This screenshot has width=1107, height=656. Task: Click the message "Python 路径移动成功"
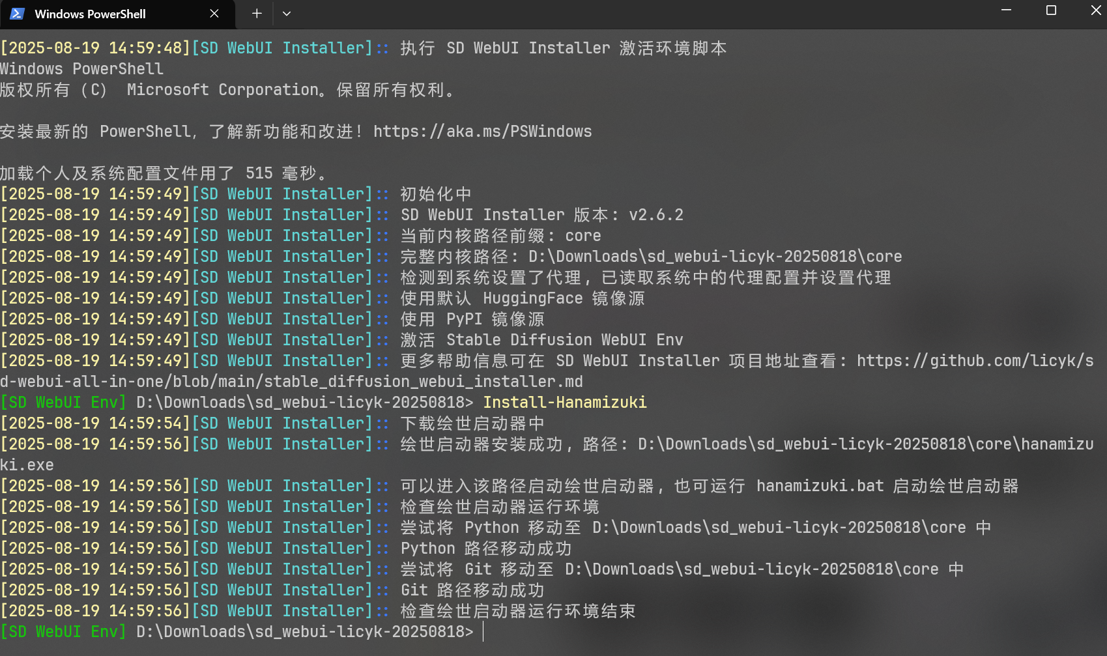(x=486, y=549)
